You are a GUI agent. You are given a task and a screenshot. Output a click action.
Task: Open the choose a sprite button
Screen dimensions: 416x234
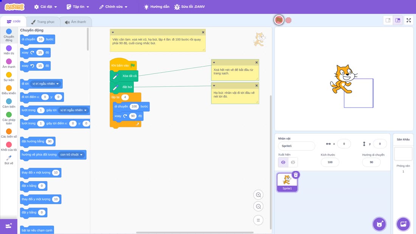tap(379, 224)
